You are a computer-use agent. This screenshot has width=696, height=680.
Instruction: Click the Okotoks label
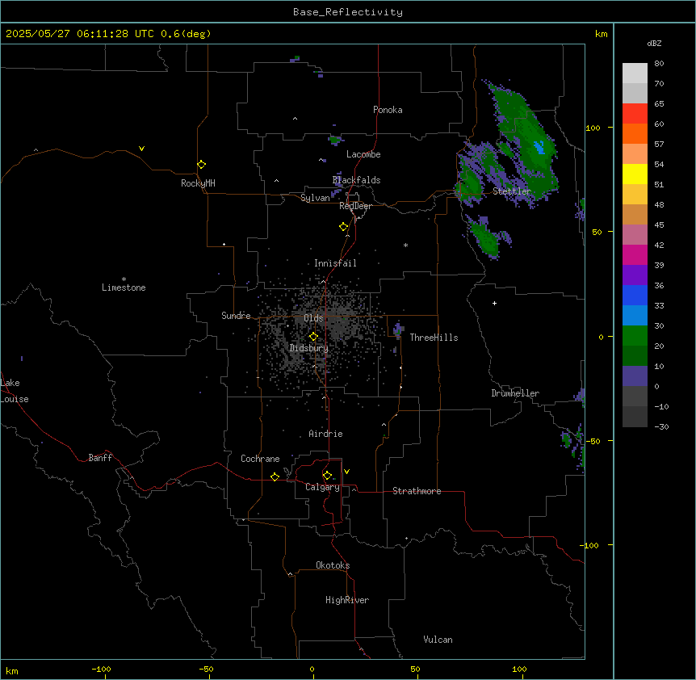(x=333, y=565)
